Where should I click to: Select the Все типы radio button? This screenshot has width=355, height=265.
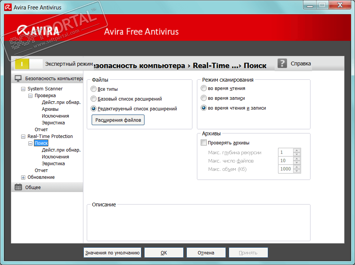[94, 89]
